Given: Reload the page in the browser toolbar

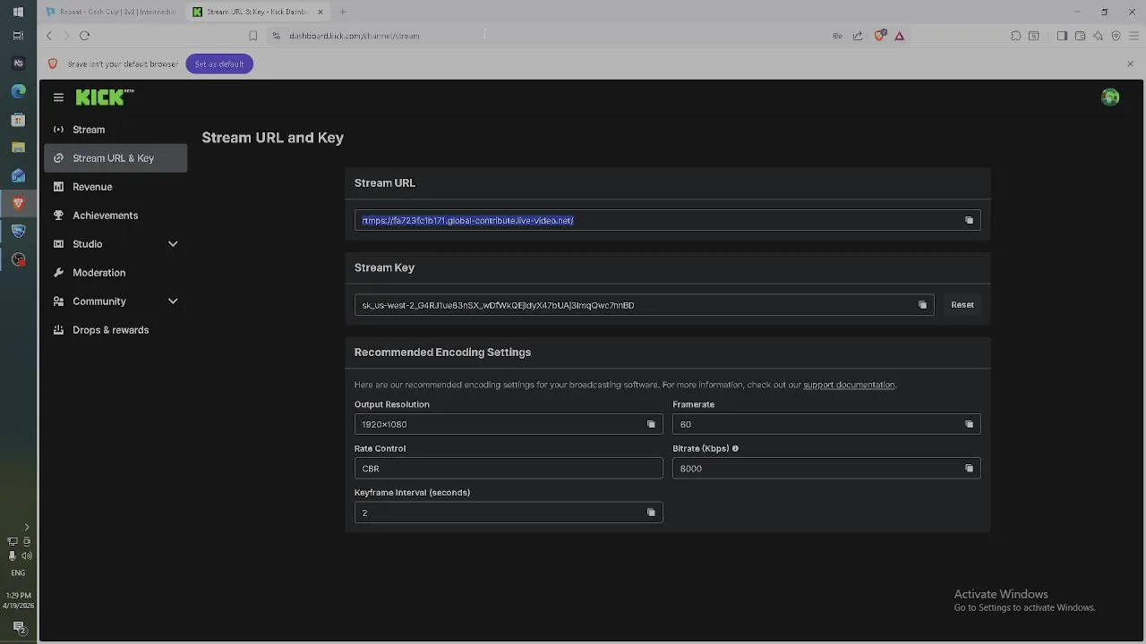Looking at the screenshot, I should [84, 36].
